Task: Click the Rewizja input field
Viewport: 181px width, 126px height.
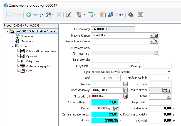Action: pos(157,66)
